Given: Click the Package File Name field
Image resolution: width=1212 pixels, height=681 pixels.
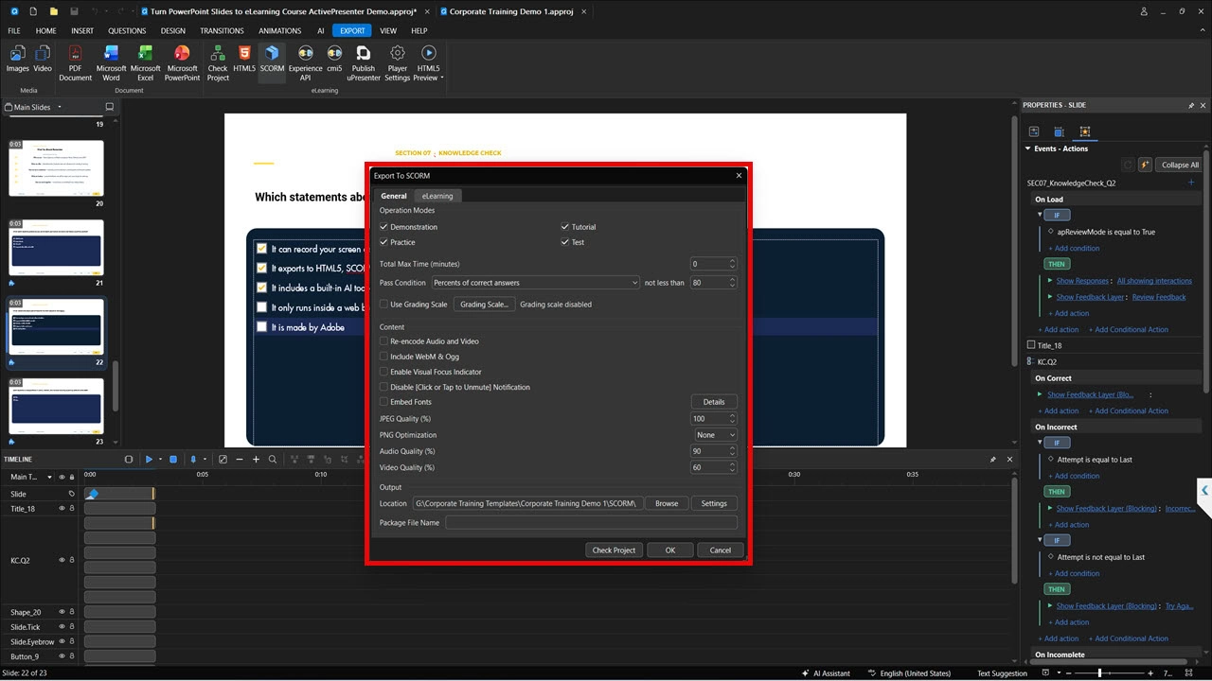Looking at the screenshot, I should (591, 522).
